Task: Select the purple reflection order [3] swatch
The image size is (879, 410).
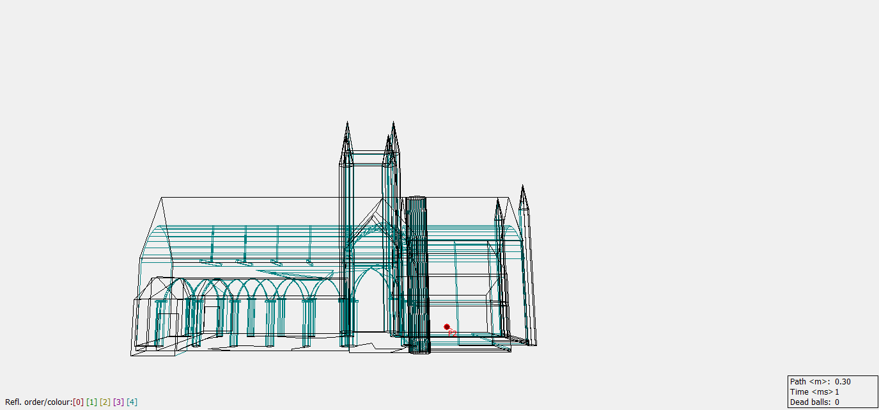Action: pos(119,402)
